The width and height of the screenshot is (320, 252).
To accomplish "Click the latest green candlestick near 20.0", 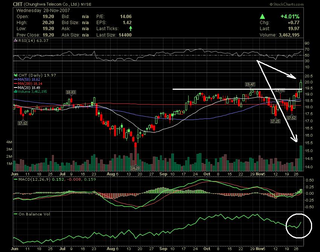I will (301, 86).
